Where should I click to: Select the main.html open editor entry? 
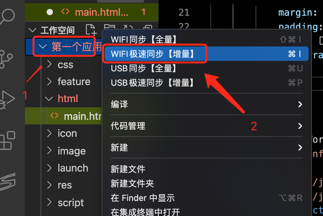click(92, 12)
